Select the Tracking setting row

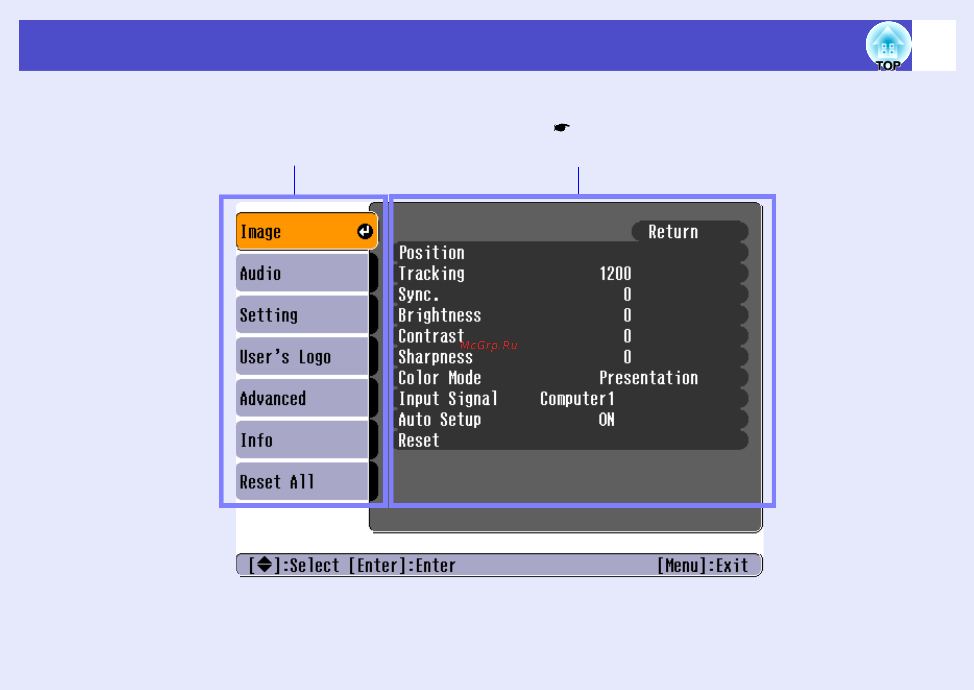coord(571,274)
